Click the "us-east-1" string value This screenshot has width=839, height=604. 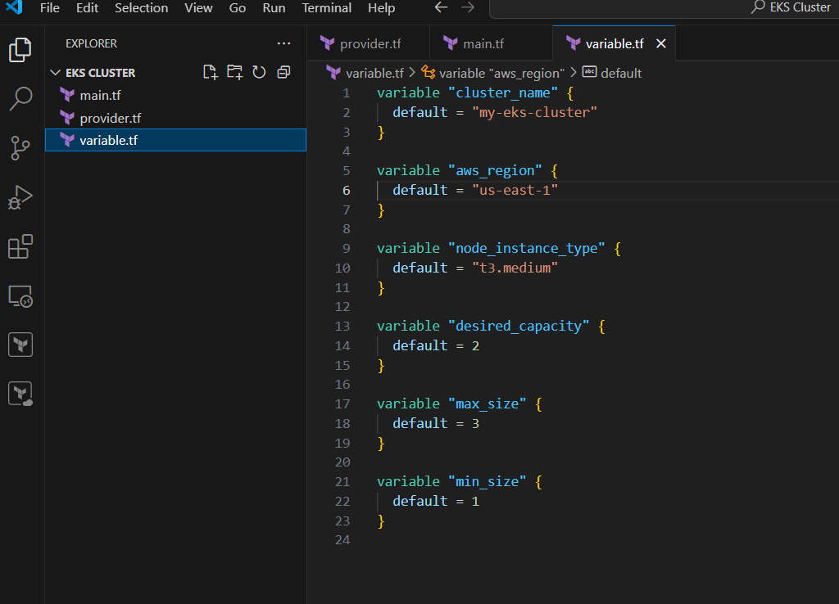pyautogui.click(x=515, y=190)
